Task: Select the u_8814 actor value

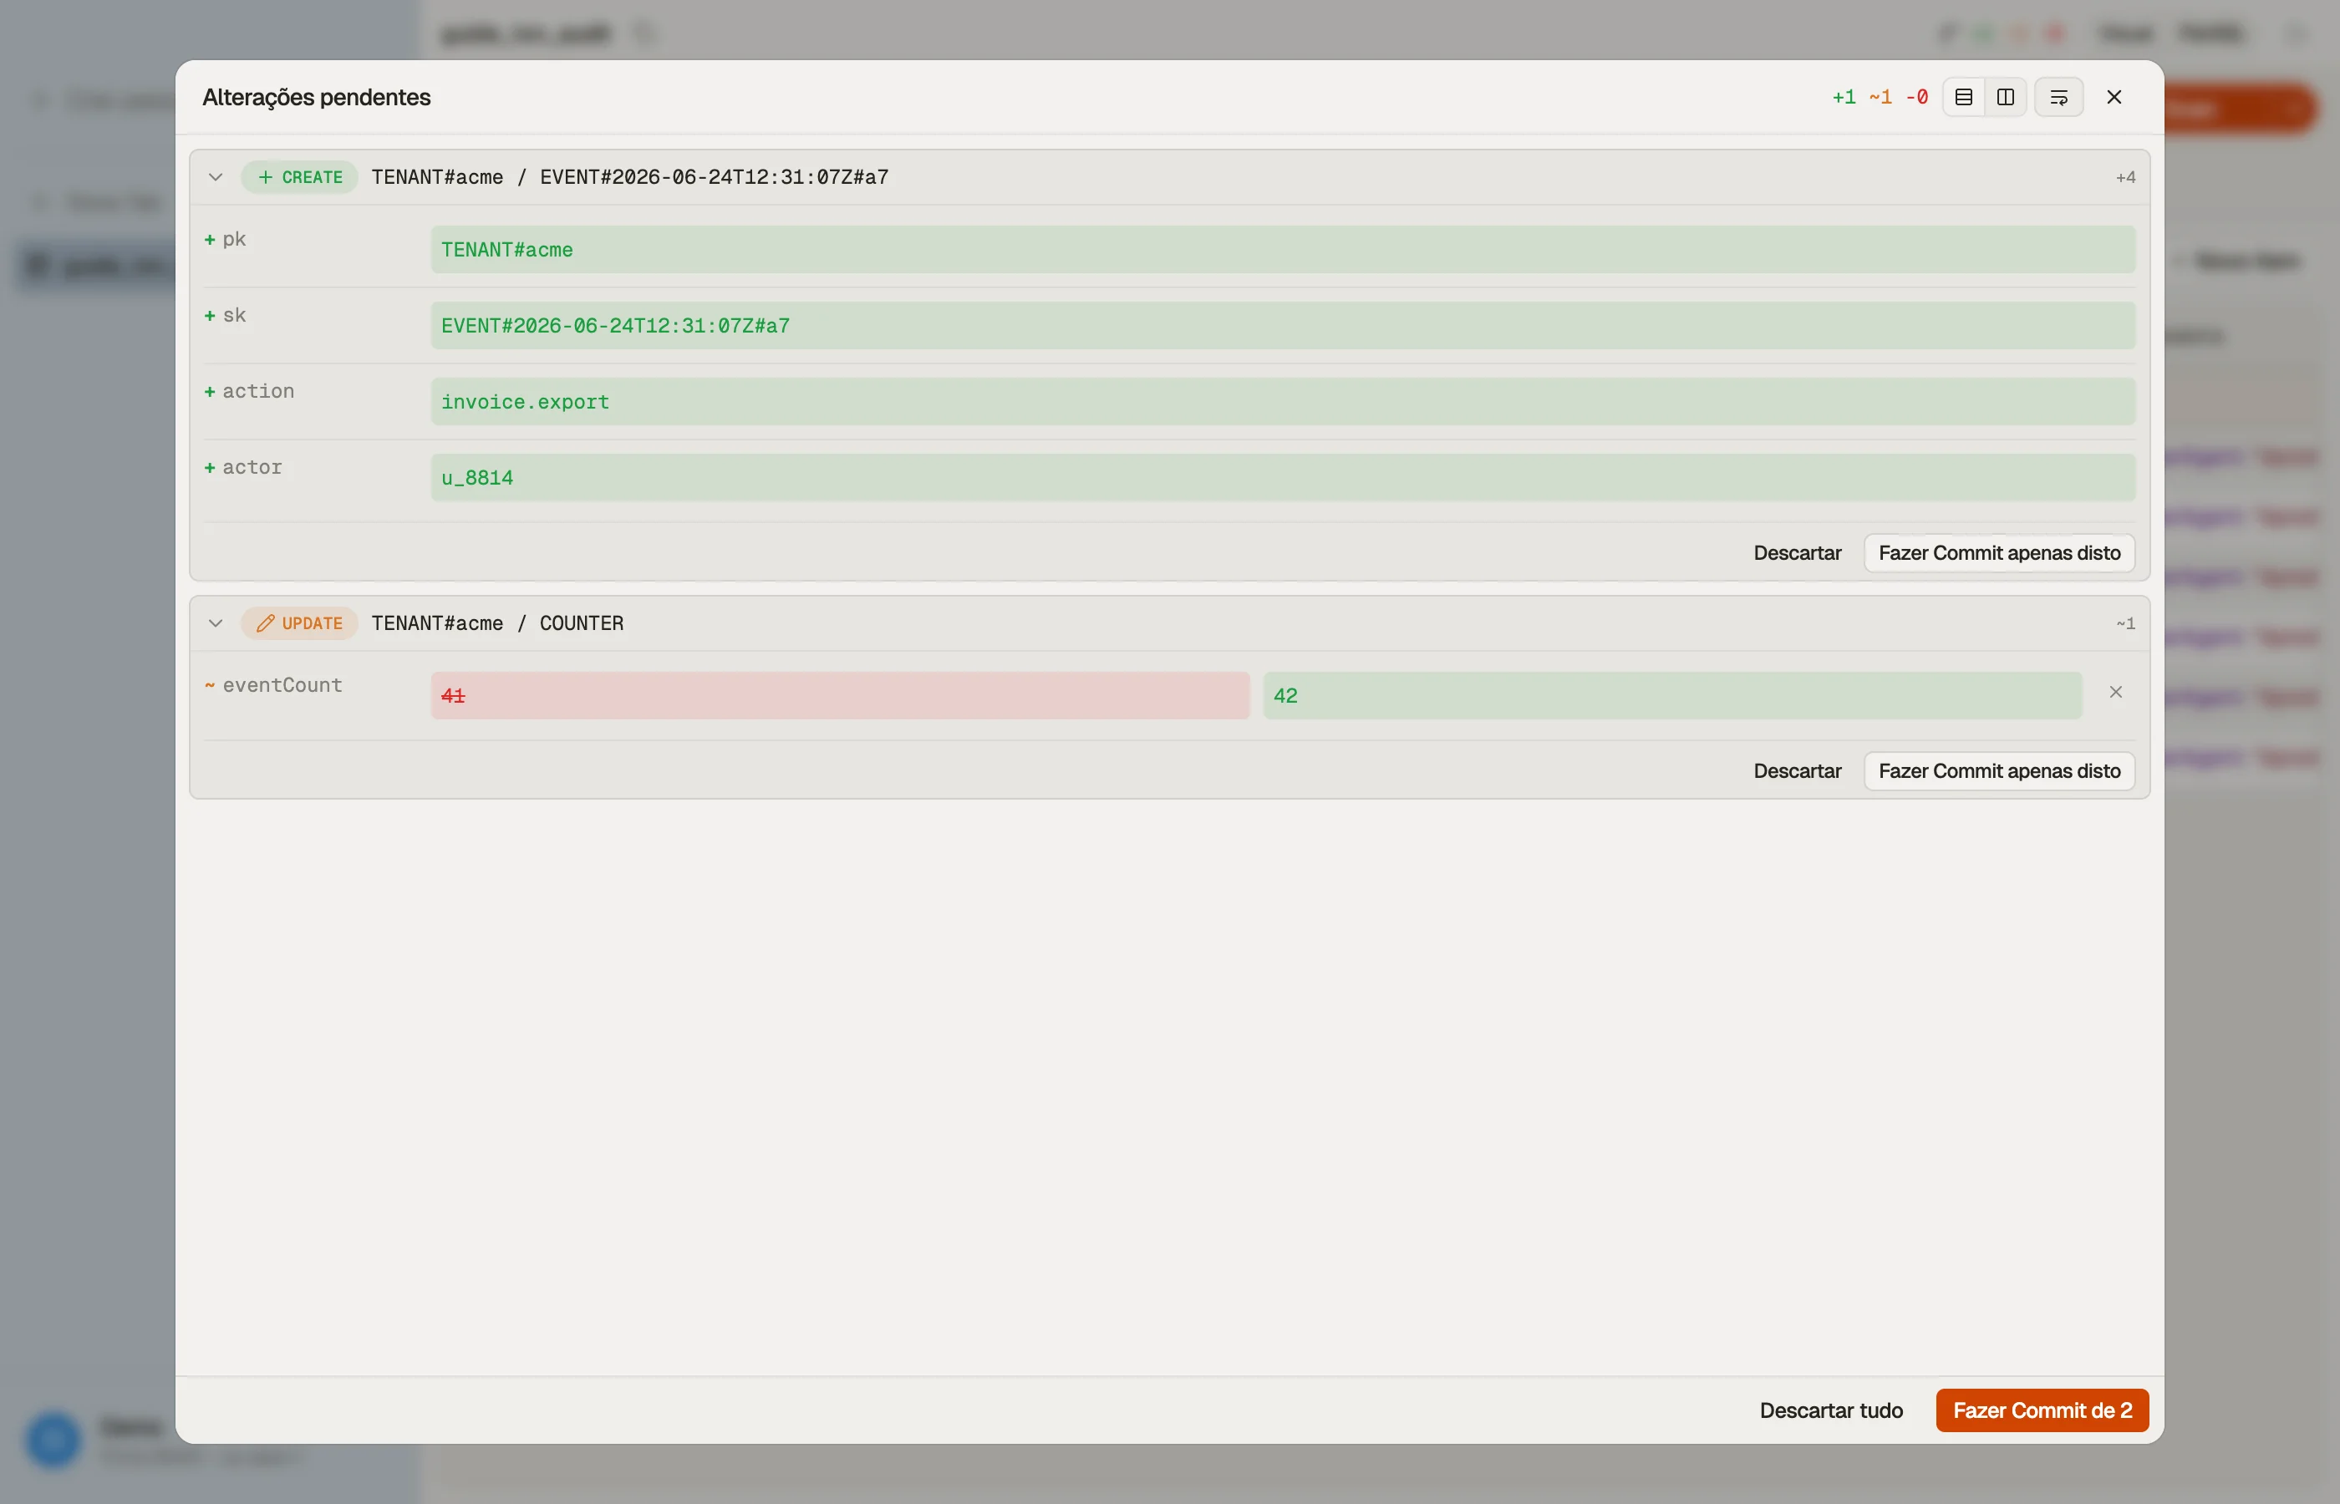Action: tap(1282, 478)
